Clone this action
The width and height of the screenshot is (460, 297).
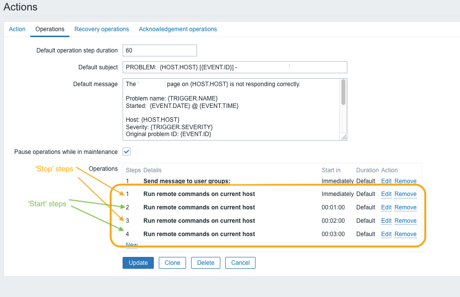tap(172, 263)
